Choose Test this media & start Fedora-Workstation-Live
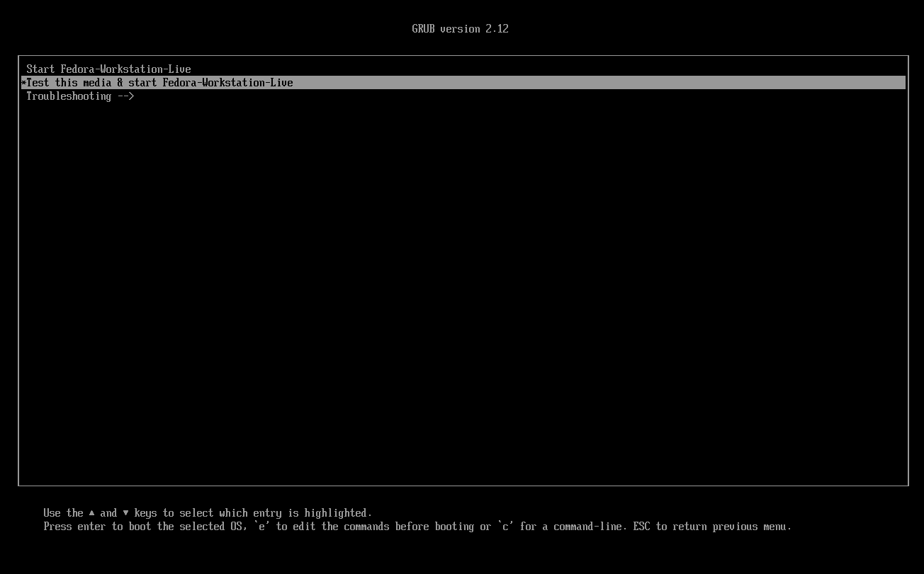Viewport: 924px width, 574px height. click(x=463, y=83)
